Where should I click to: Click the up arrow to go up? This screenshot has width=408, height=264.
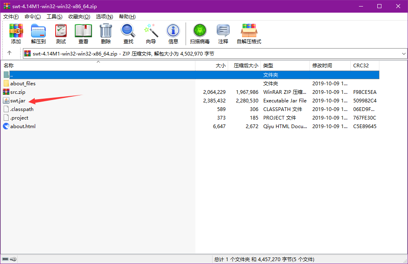9,53
